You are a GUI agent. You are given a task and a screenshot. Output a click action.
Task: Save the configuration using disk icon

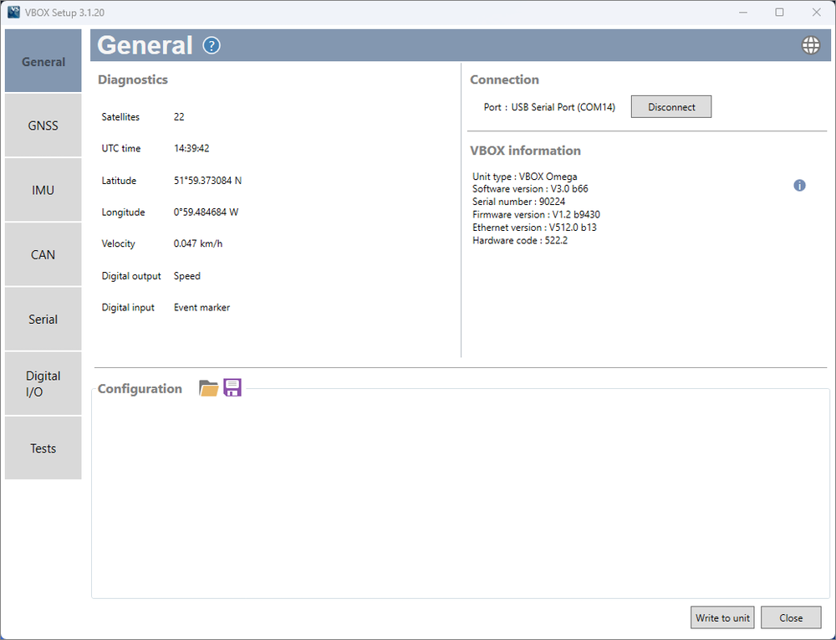pyautogui.click(x=232, y=387)
